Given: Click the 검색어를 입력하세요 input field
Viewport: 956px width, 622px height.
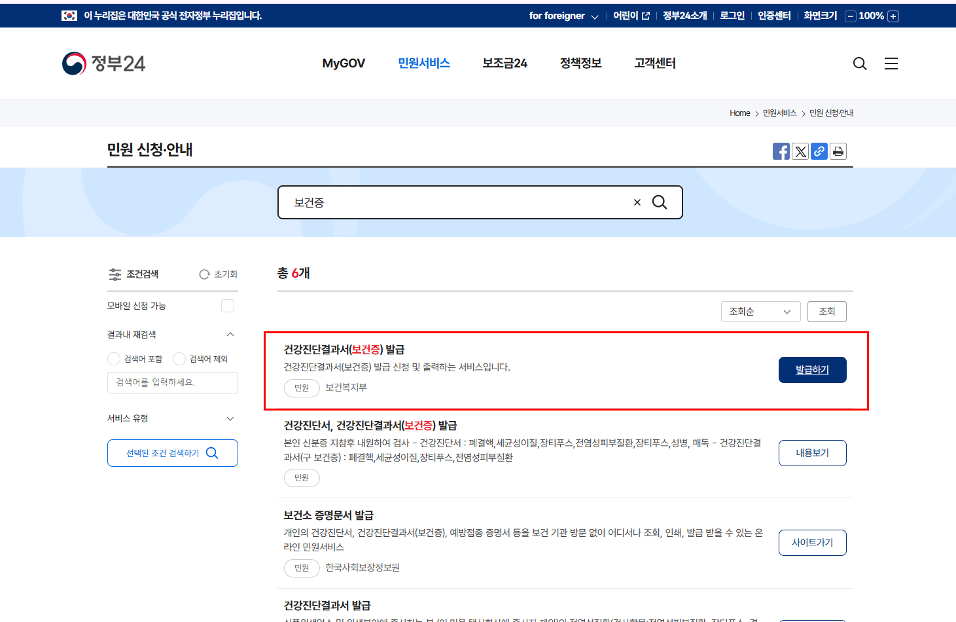Looking at the screenshot, I should 172,382.
